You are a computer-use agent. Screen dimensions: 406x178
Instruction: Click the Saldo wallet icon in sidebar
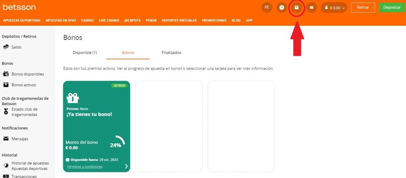pyautogui.click(x=6, y=47)
